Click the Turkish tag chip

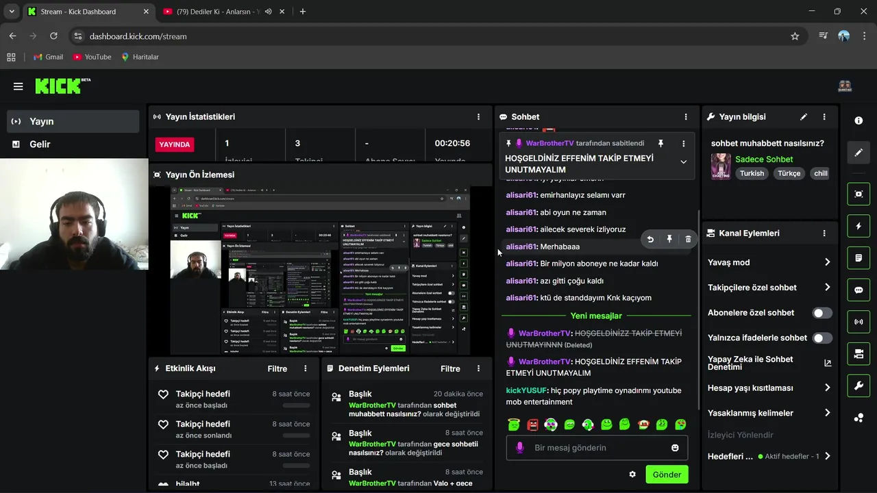[752, 174]
